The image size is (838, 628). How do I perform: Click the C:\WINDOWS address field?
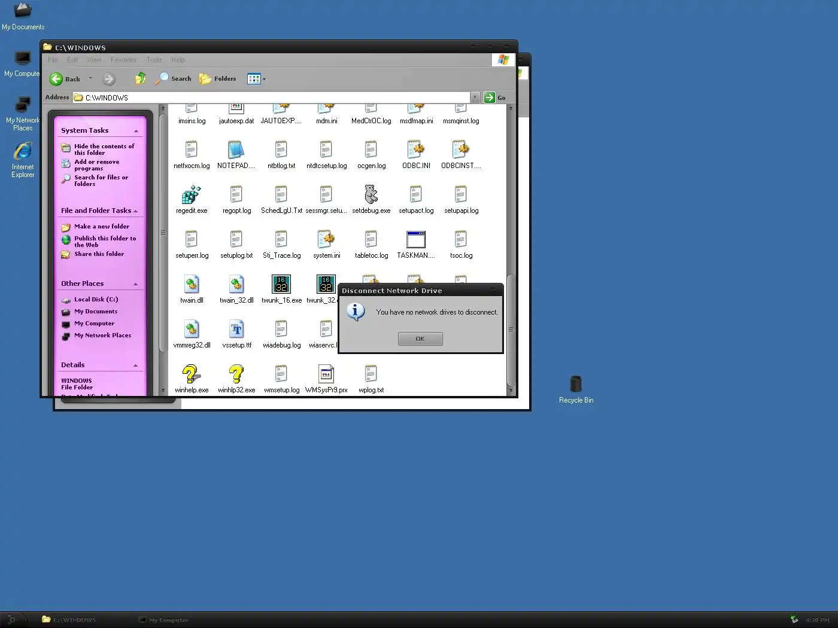pos(271,97)
